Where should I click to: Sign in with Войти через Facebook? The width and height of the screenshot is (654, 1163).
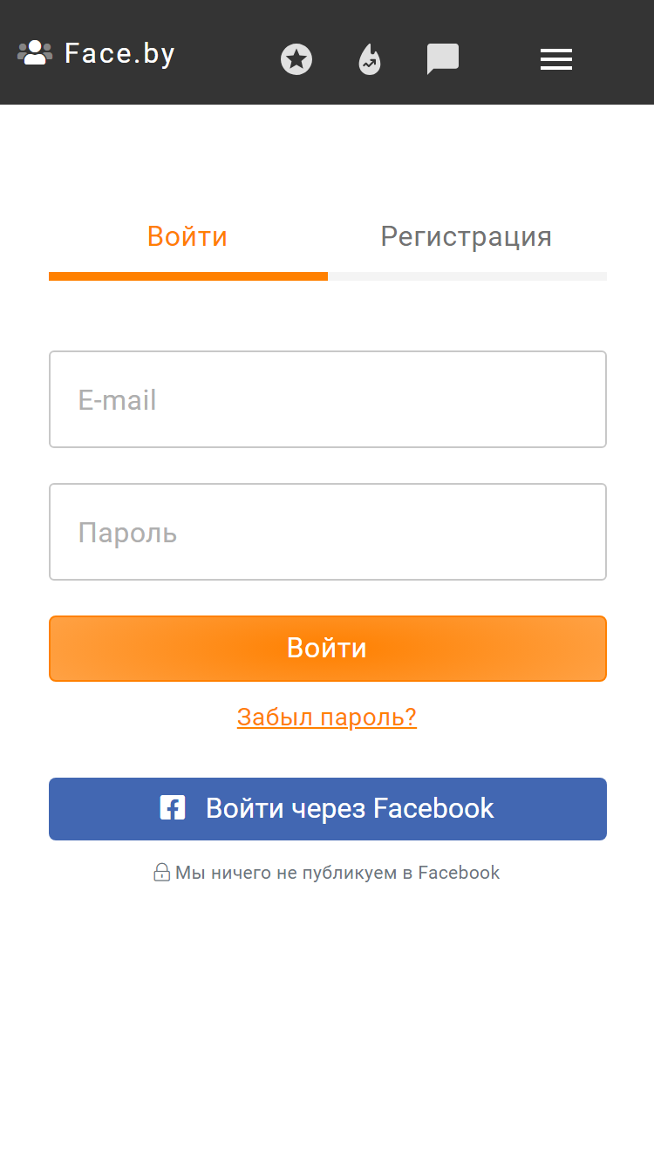coord(328,809)
